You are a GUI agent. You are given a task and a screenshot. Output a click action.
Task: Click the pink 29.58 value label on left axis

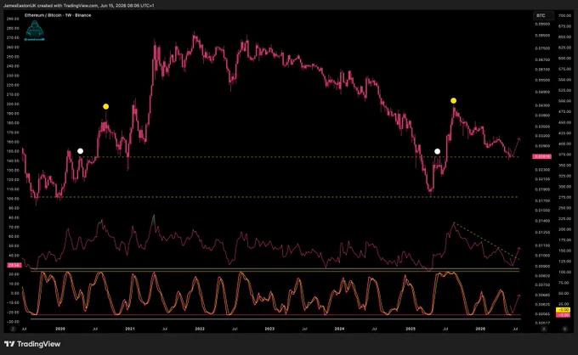pos(14,265)
